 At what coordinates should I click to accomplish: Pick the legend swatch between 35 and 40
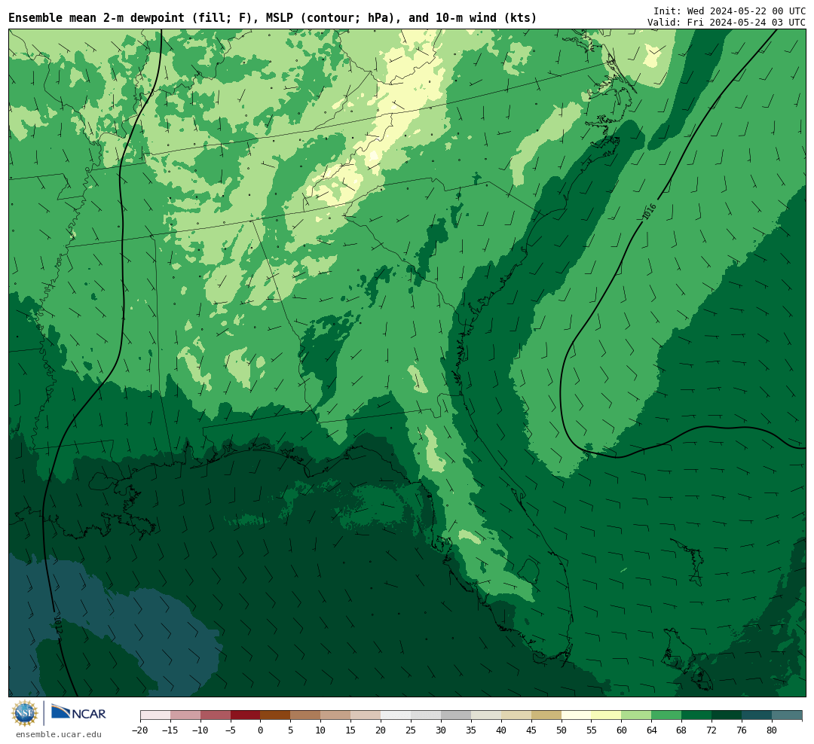click(x=486, y=715)
